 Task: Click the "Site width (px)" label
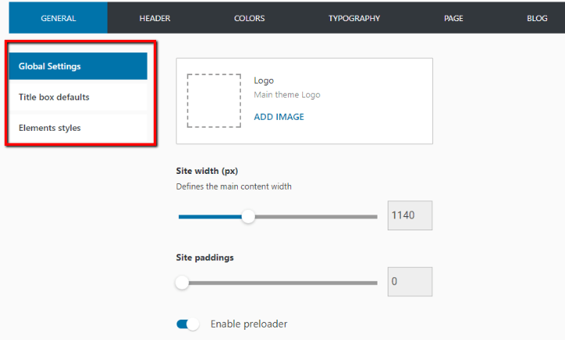coord(207,171)
